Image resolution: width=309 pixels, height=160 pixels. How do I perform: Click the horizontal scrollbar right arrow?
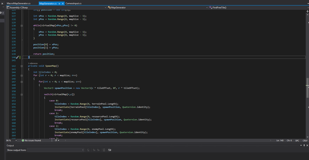[x=271, y=141]
